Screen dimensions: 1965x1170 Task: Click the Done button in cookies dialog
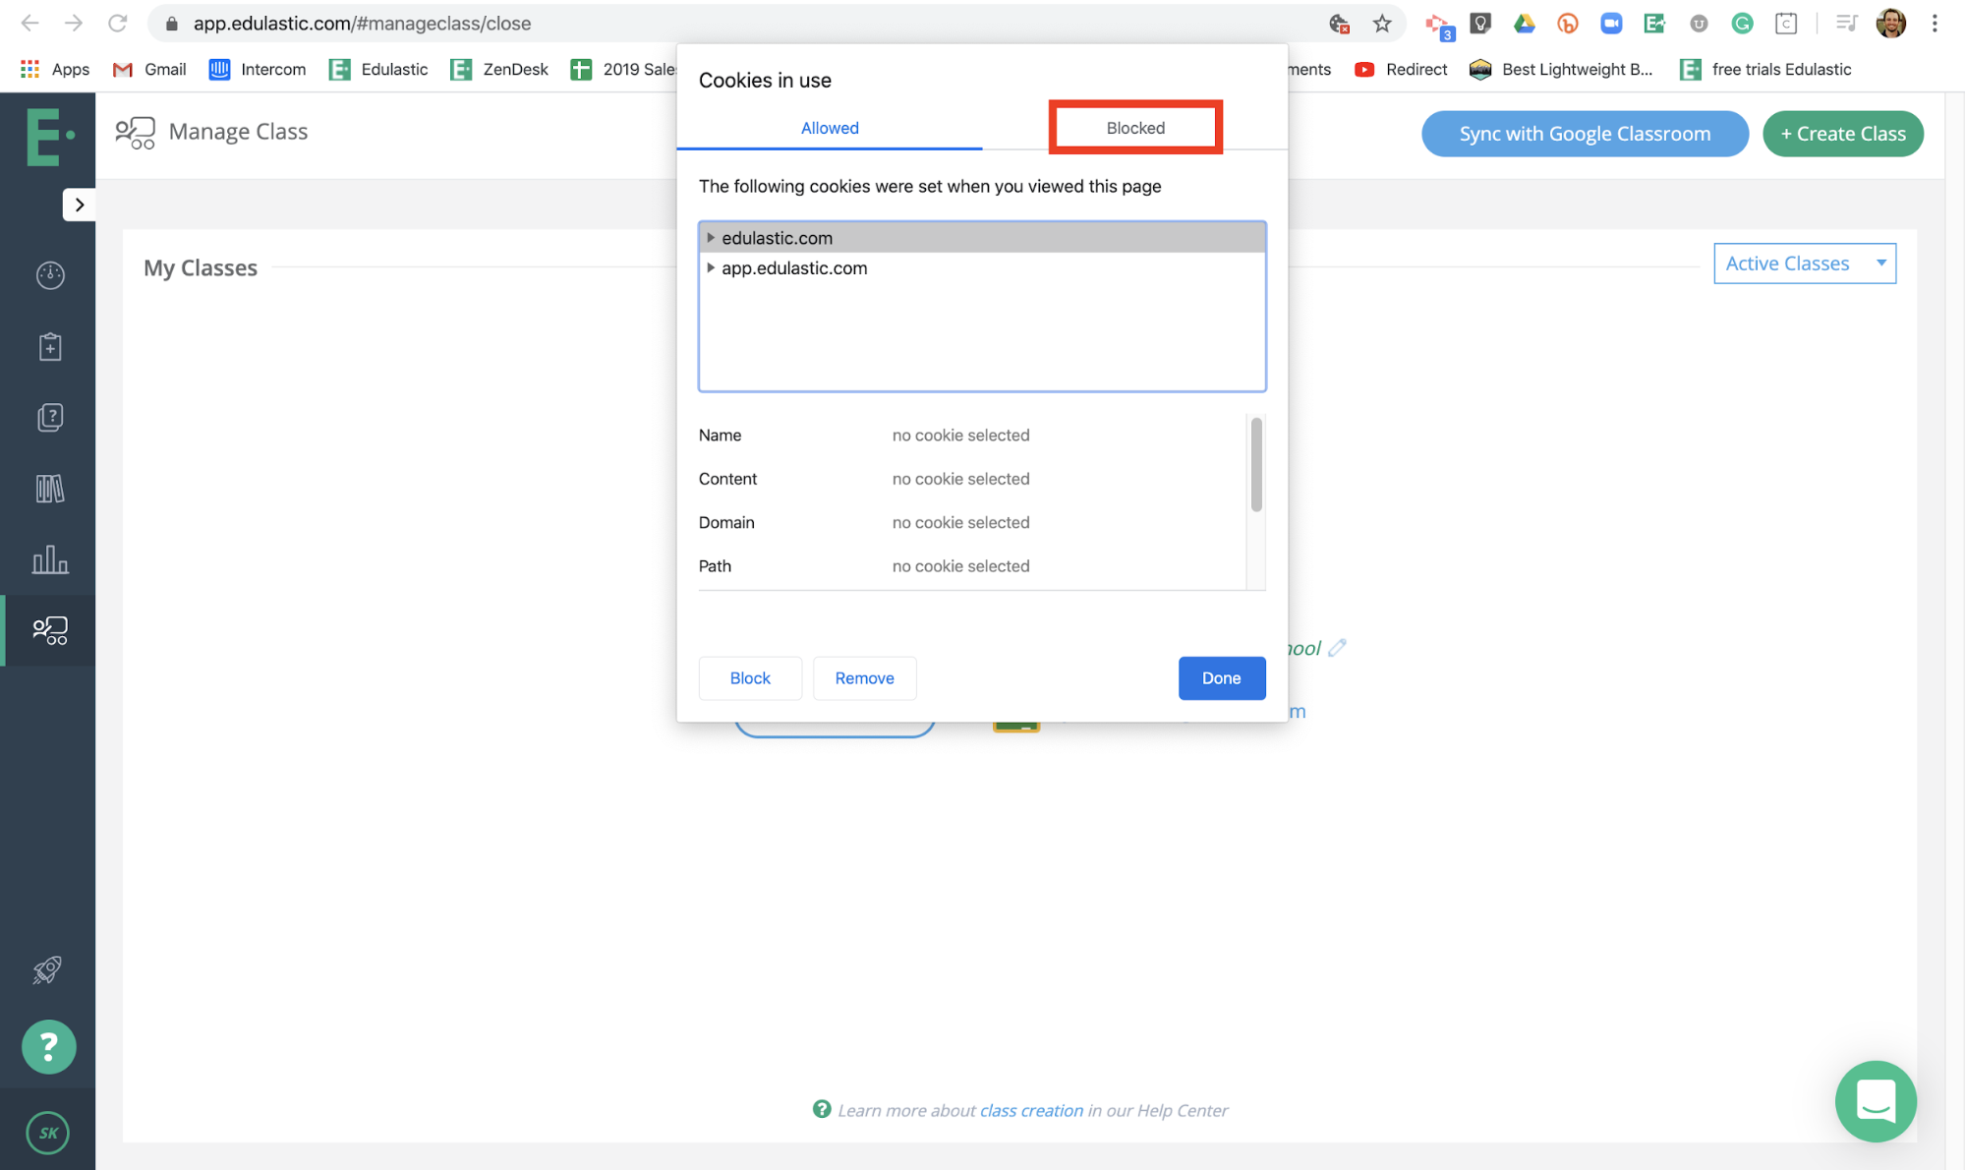tap(1221, 677)
